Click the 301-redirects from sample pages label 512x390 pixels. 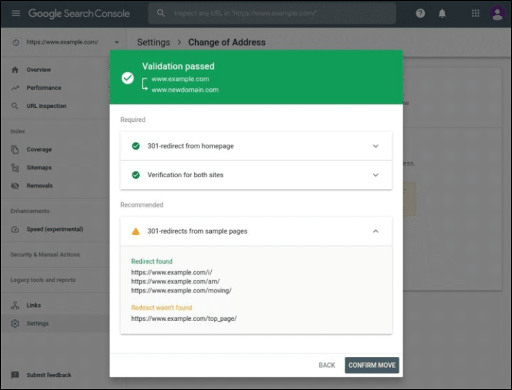(197, 231)
